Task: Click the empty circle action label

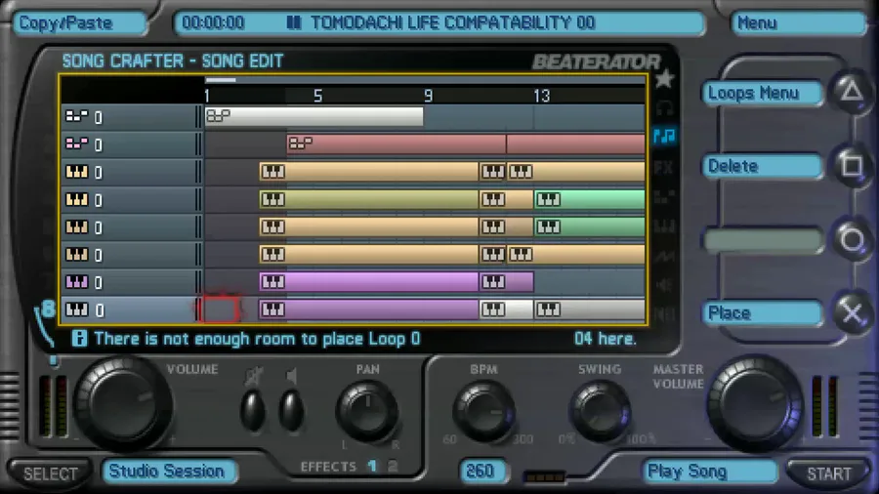Action: coord(762,240)
